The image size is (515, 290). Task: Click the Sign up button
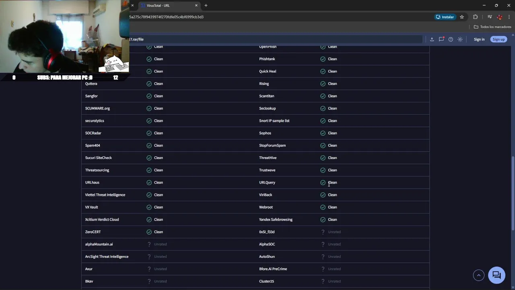(499, 39)
